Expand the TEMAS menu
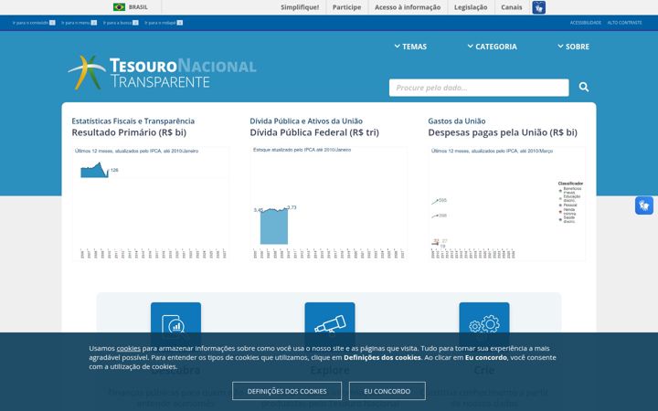This screenshot has height=411, width=658. pyautogui.click(x=410, y=47)
